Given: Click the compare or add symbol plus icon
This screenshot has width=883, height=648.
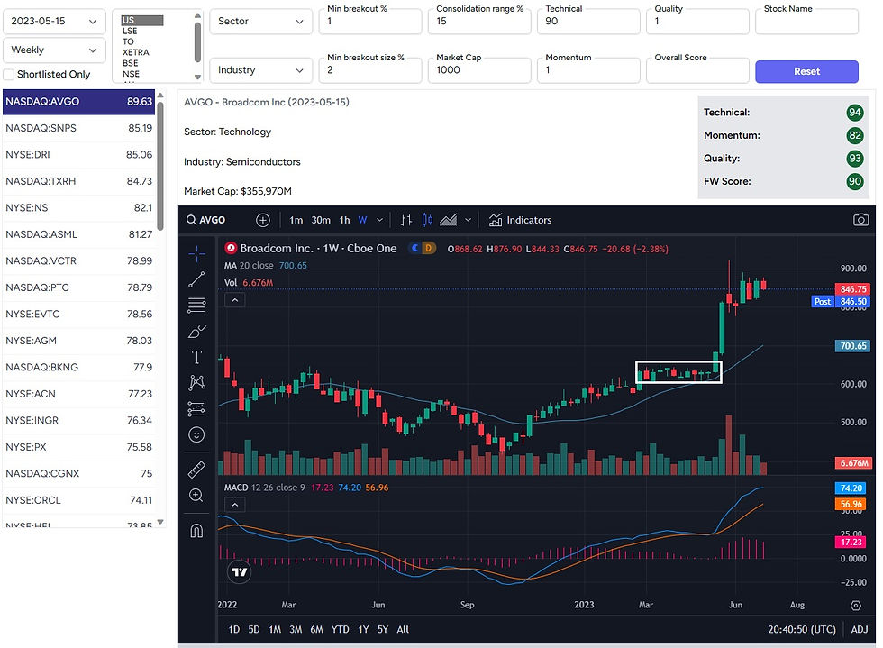Looking at the screenshot, I should coord(263,220).
